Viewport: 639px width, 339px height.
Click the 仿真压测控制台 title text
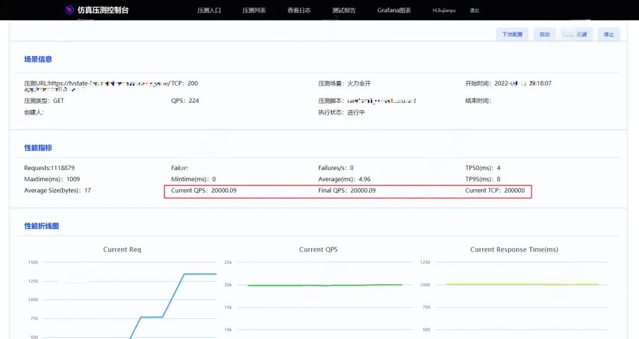click(103, 10)
